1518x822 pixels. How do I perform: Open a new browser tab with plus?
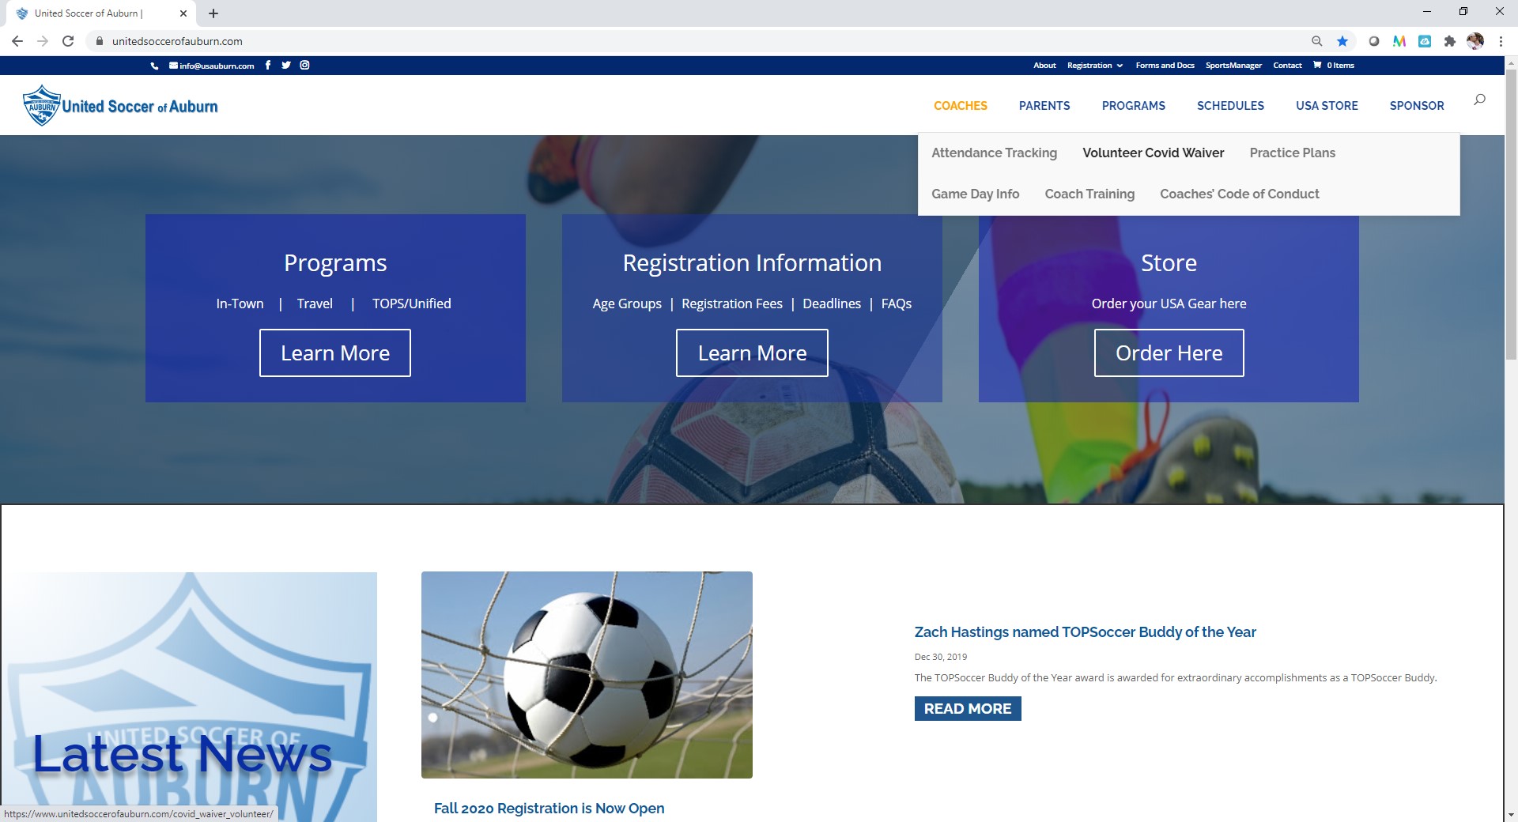[213, 13]
